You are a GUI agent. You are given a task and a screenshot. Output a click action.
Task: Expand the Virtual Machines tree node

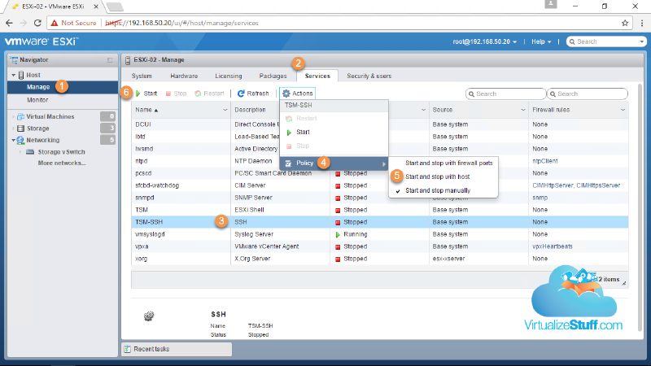[x=13, y=116]
